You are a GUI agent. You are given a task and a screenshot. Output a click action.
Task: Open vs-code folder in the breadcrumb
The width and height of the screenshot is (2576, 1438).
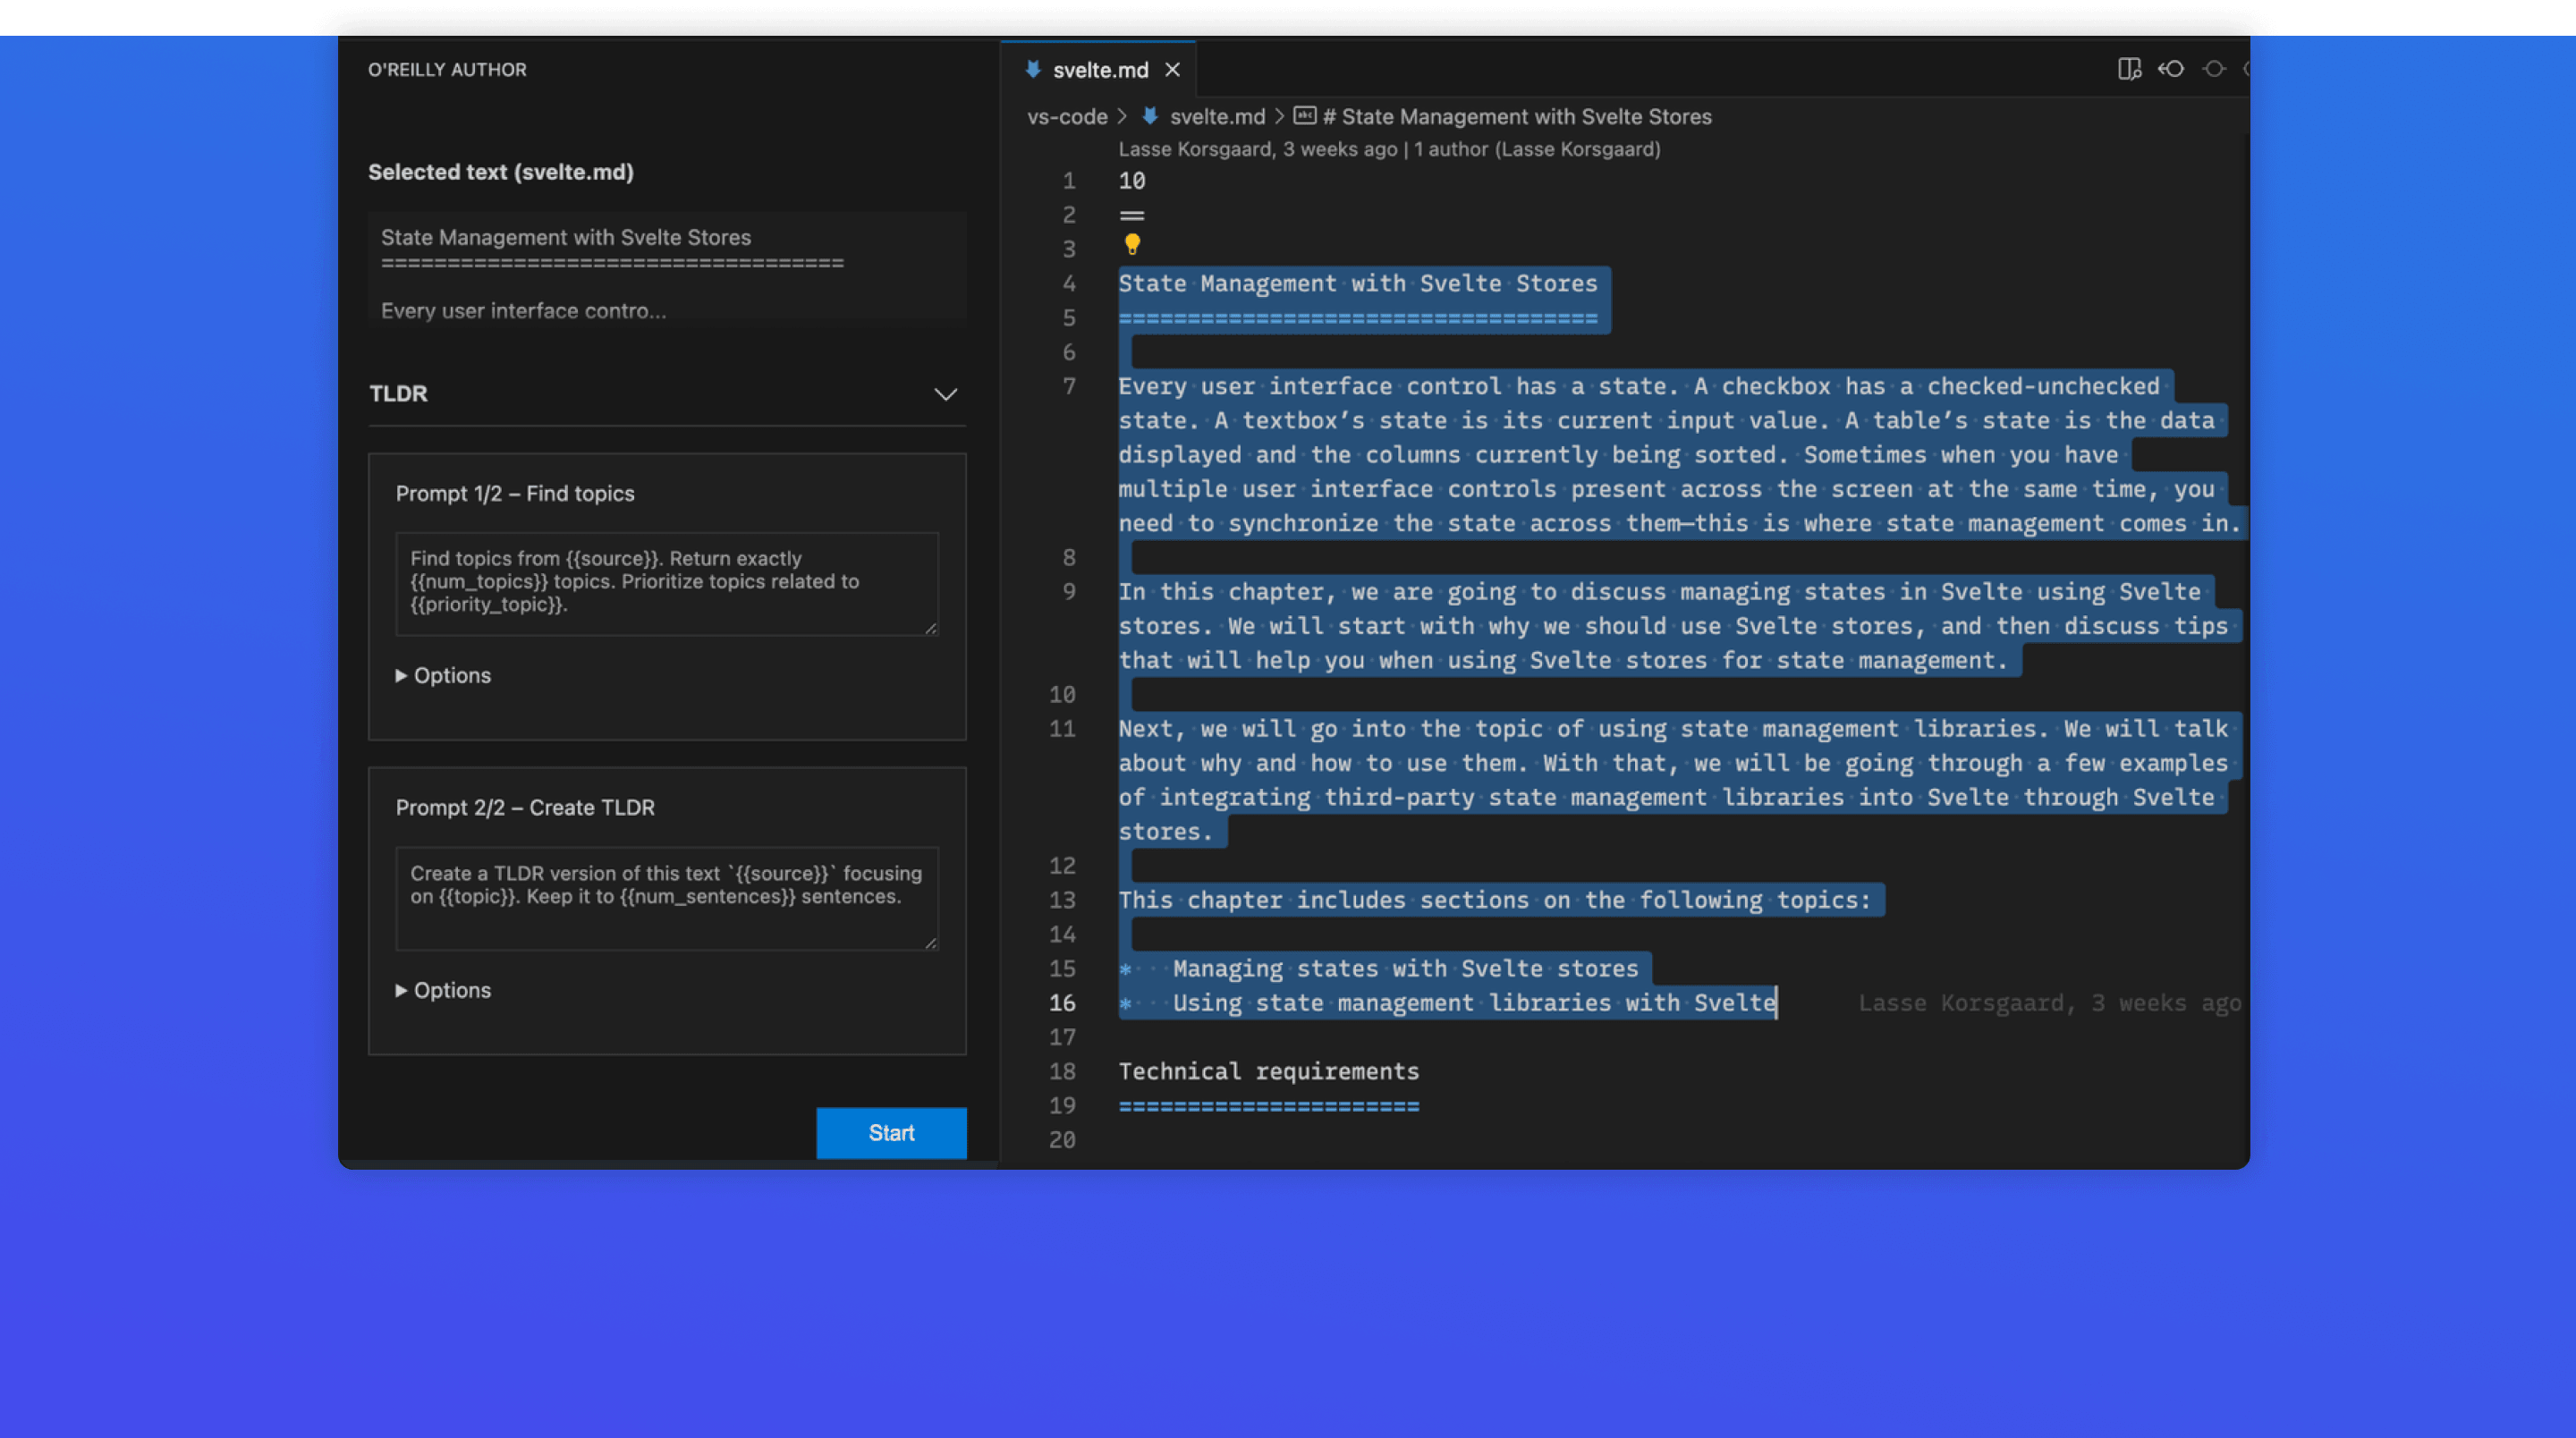click(1067, 117)
